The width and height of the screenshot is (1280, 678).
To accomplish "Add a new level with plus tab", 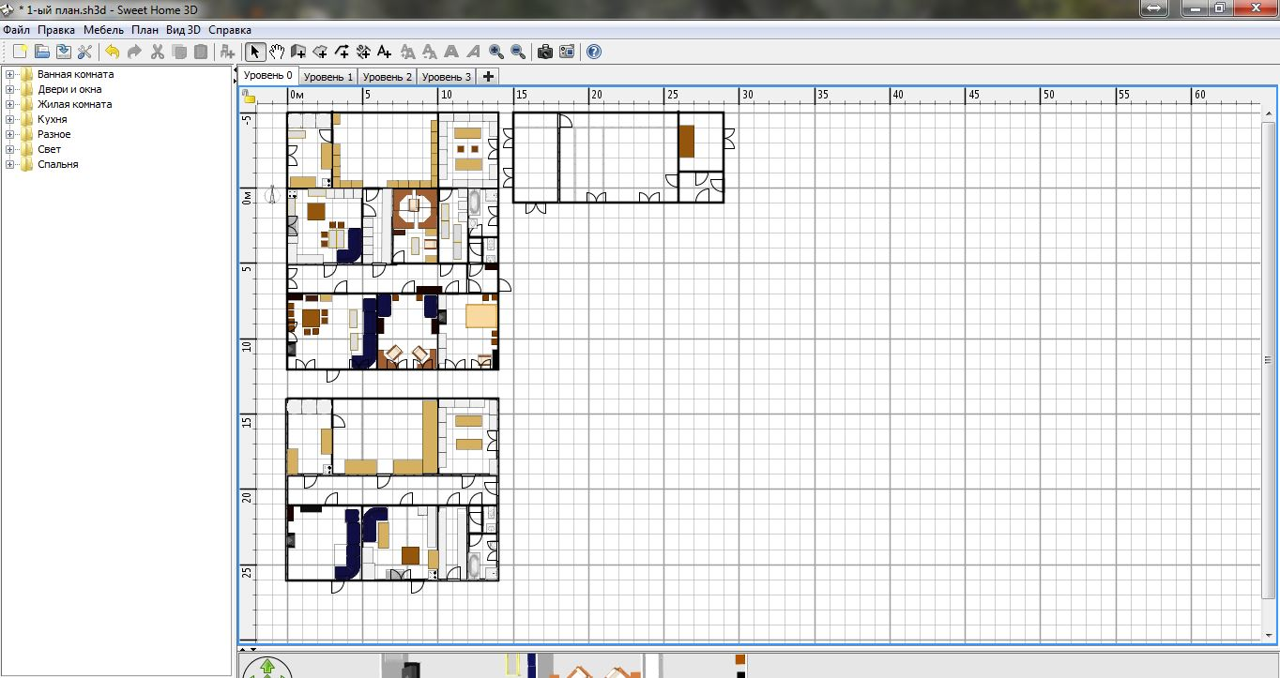I will pos(488,77).
